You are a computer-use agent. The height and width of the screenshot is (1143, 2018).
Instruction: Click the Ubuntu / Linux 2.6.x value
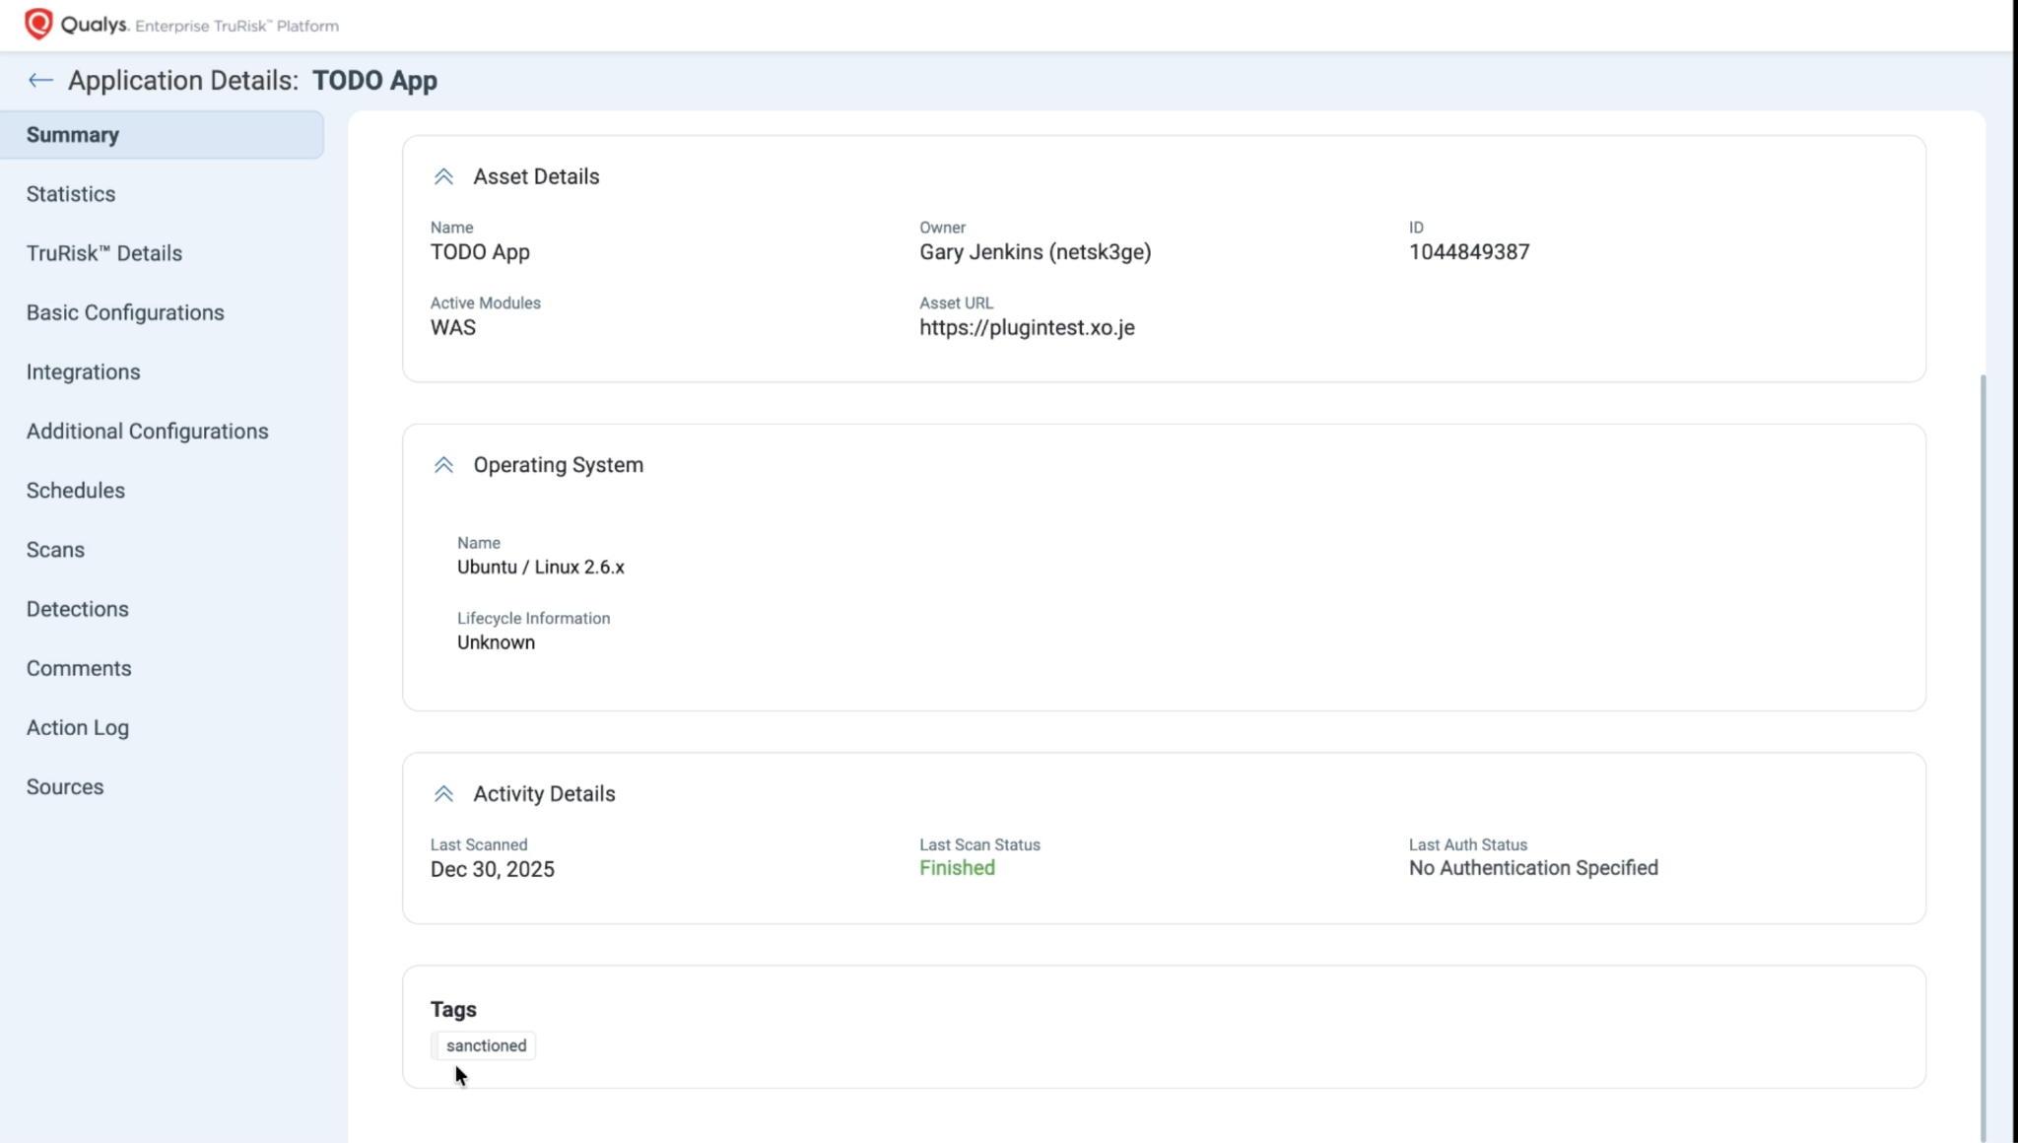(541, 568)
